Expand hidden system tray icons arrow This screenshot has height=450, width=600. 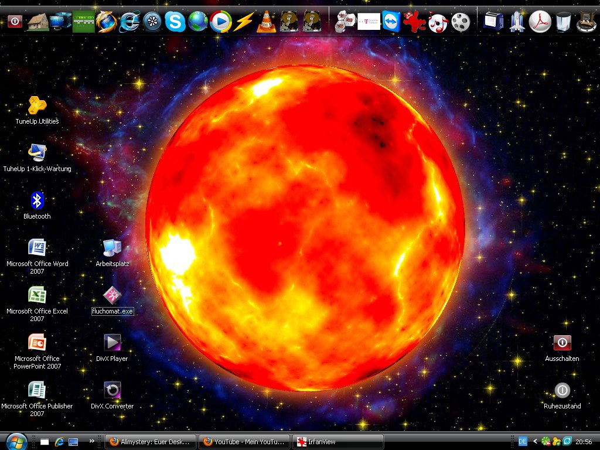coord(535,441)
